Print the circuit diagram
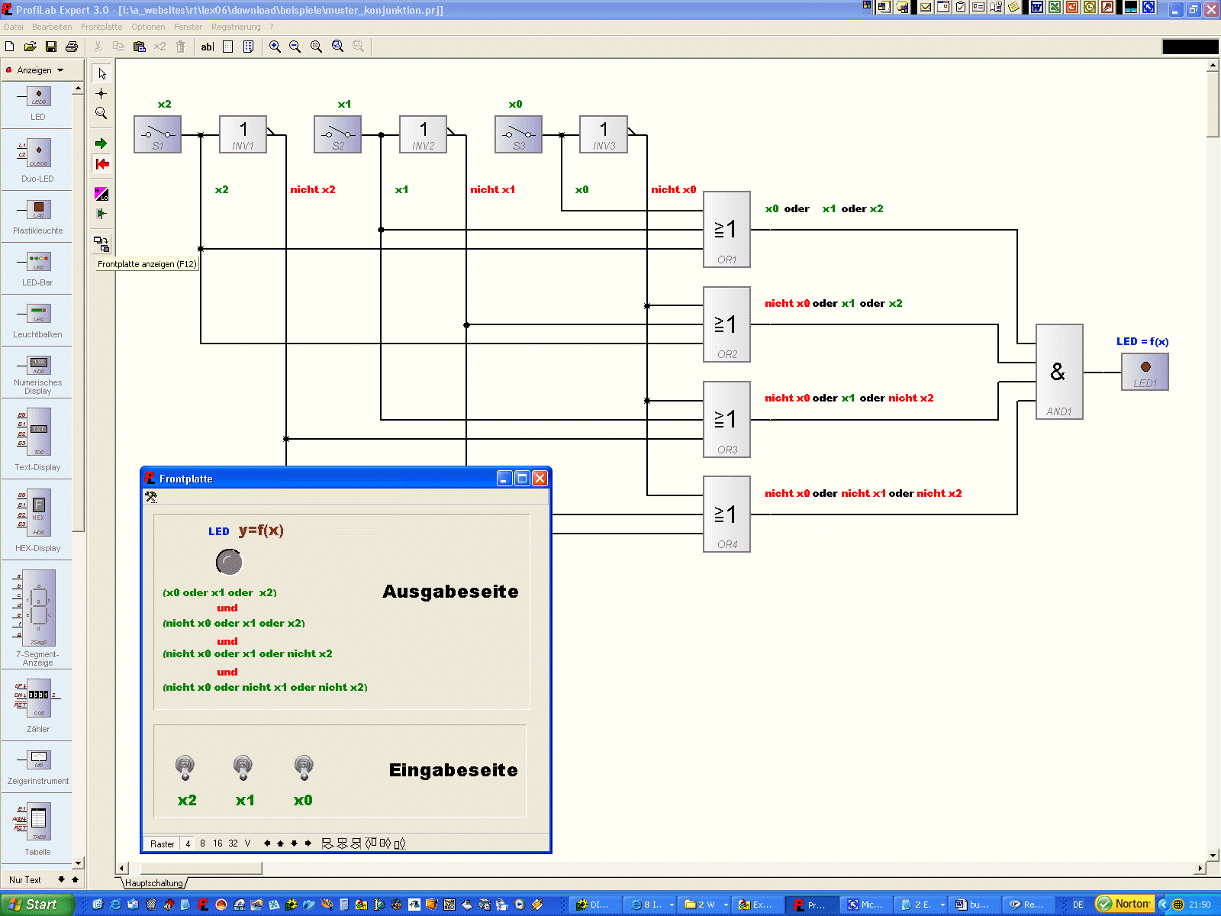This screenshot has width=1221, height=916. pyautogui.click(x=72, y=47)
